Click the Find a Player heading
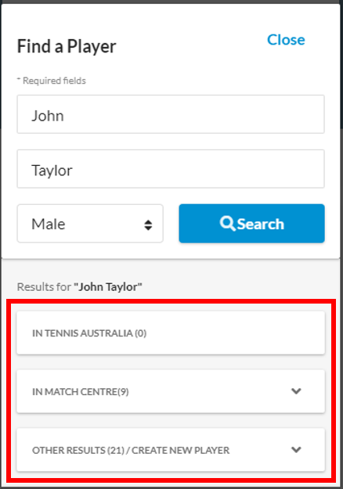Screen dimensions: 343x489 click(x=67, y=47)
